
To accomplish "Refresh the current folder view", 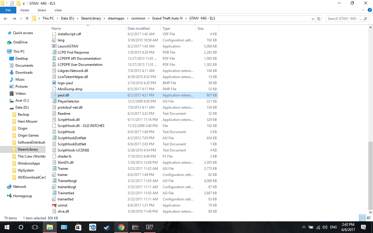I will point(319,19).
